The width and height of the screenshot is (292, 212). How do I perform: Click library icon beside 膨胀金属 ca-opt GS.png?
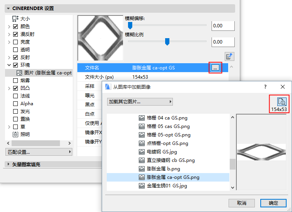pyautogui.click(x=142, y=177)
